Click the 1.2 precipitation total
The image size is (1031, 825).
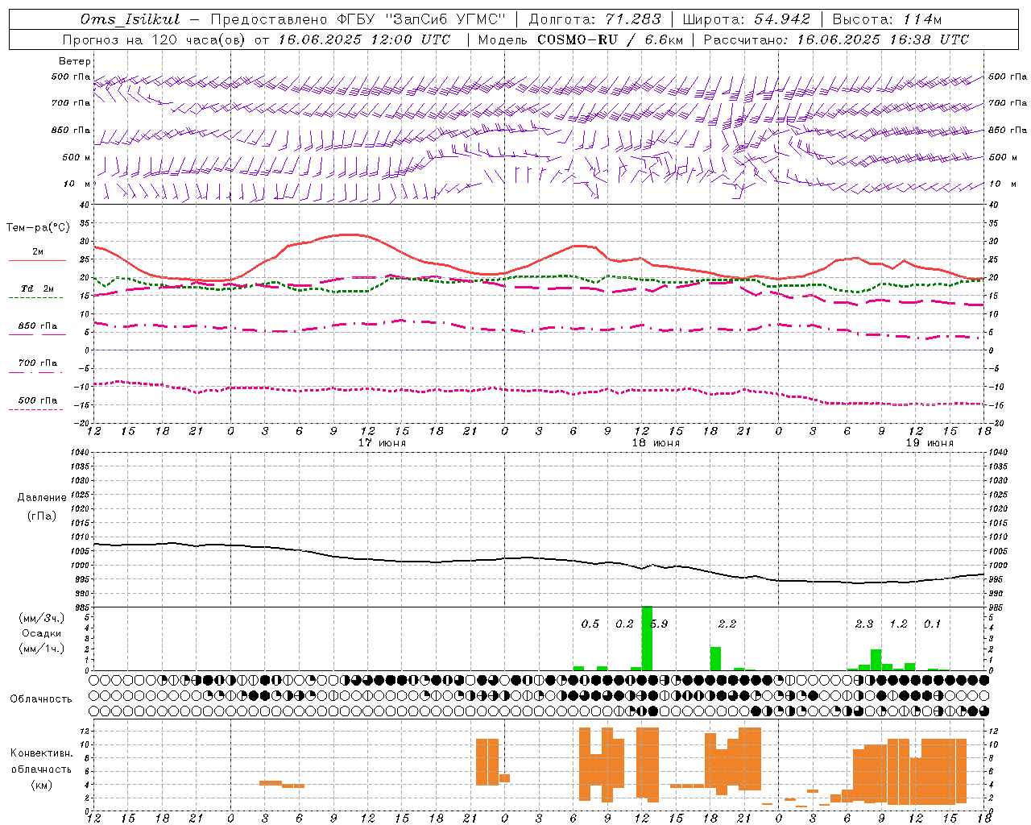[x=898, y=624]
